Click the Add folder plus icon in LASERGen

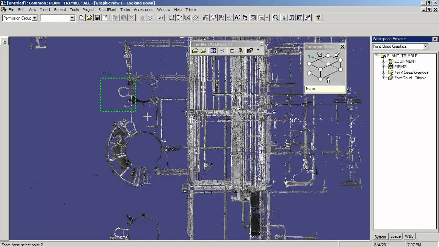coord(203,51)
